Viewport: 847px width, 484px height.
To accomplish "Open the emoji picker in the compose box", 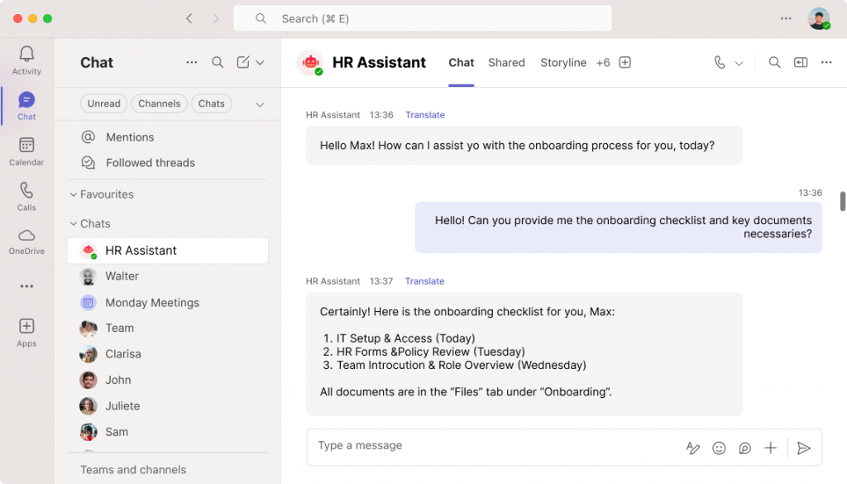I will [719, 448].
